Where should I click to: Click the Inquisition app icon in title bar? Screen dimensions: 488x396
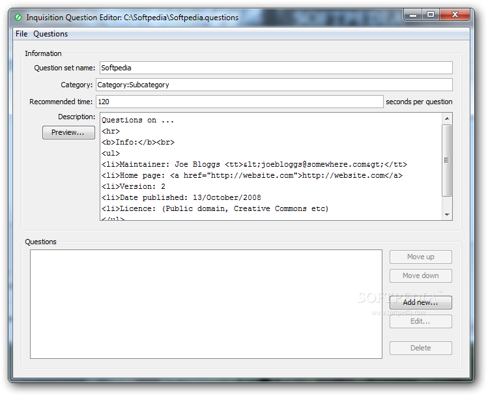point(18,18)
